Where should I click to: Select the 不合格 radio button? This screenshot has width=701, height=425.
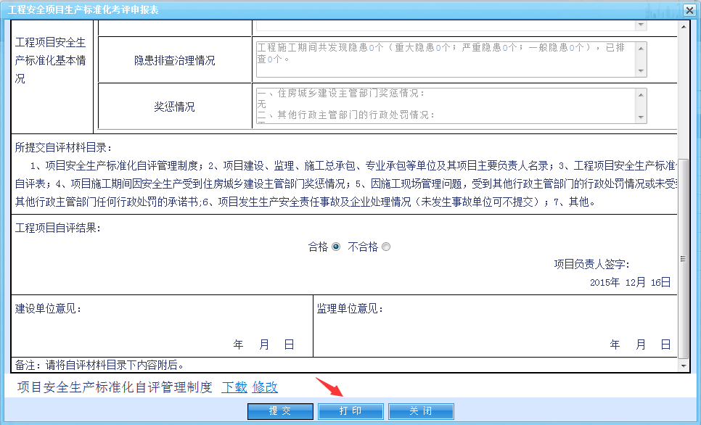[386, 247]
